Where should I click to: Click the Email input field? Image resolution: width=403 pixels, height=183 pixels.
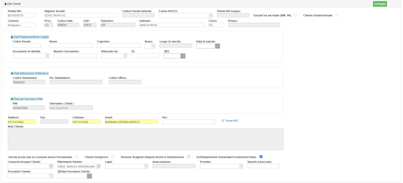pyautogui.click(x=131, y=122)
